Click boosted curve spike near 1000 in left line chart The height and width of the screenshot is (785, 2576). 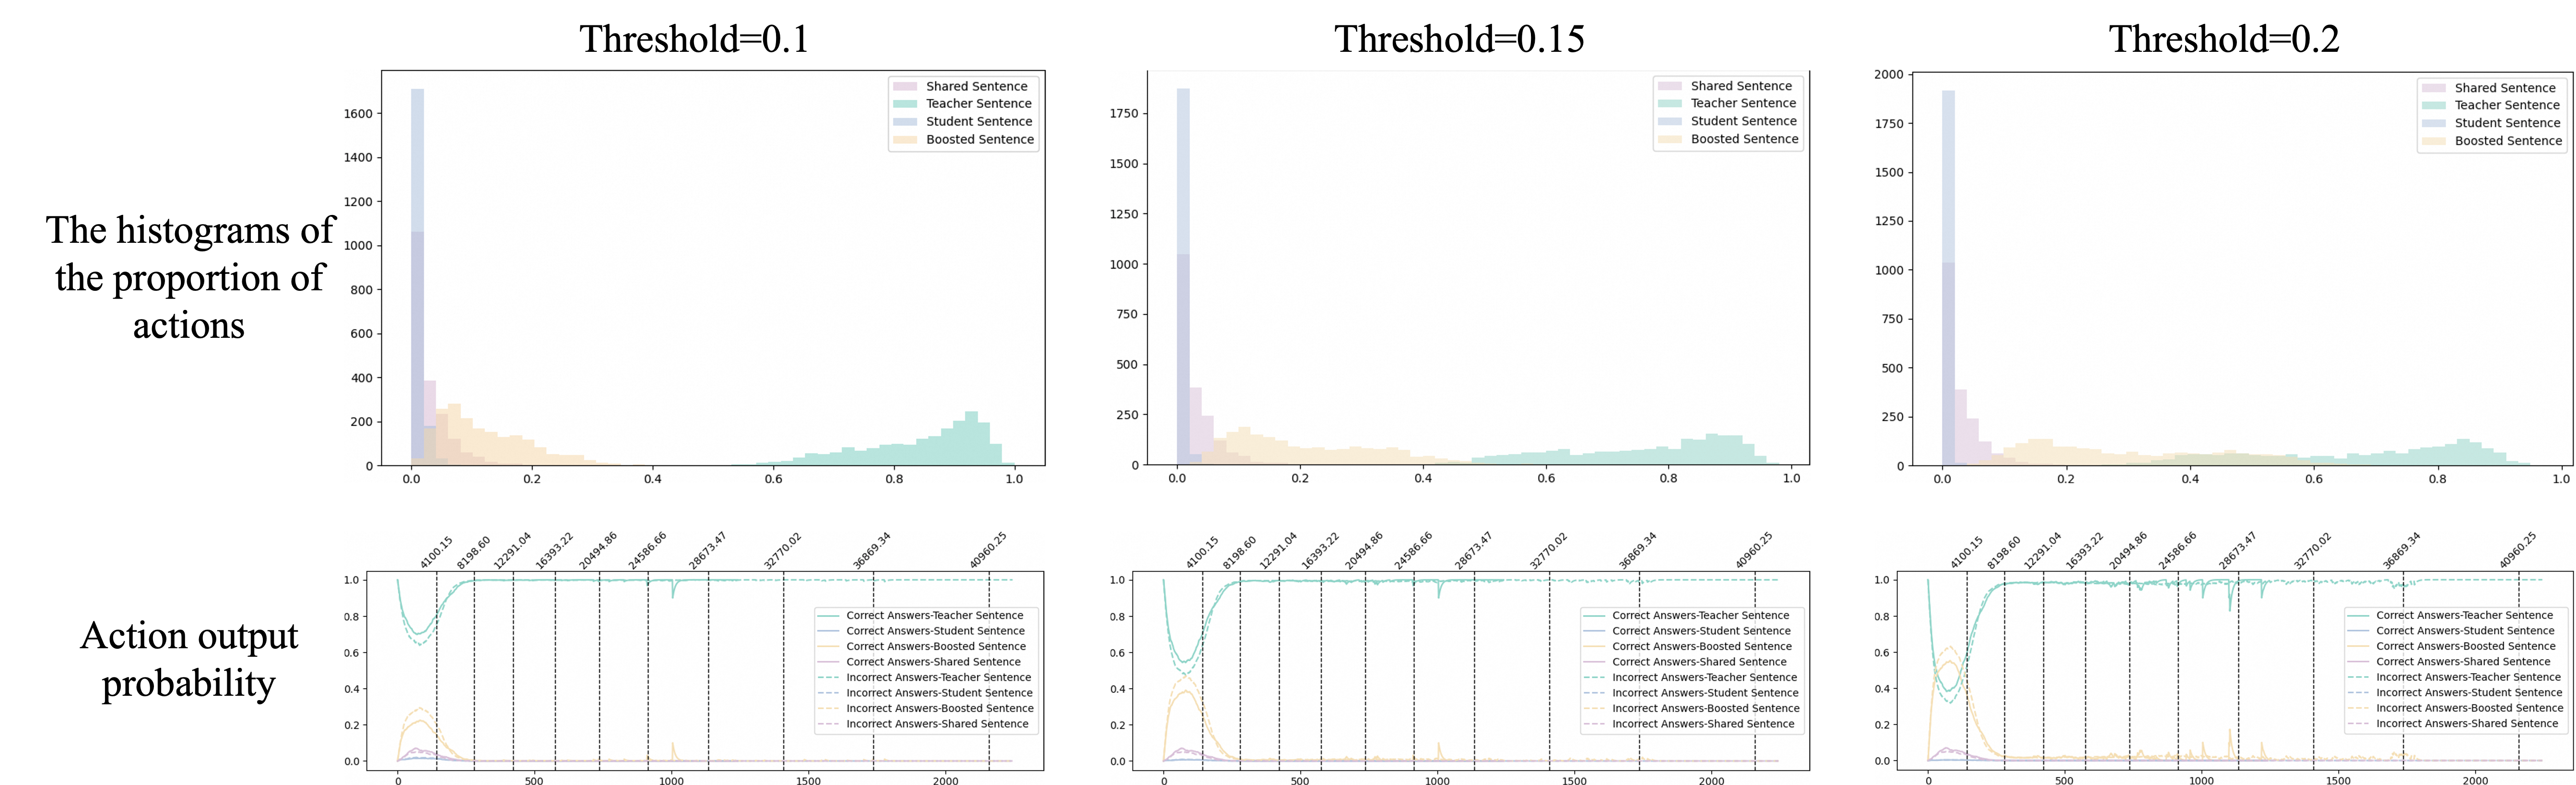point(672,745)
